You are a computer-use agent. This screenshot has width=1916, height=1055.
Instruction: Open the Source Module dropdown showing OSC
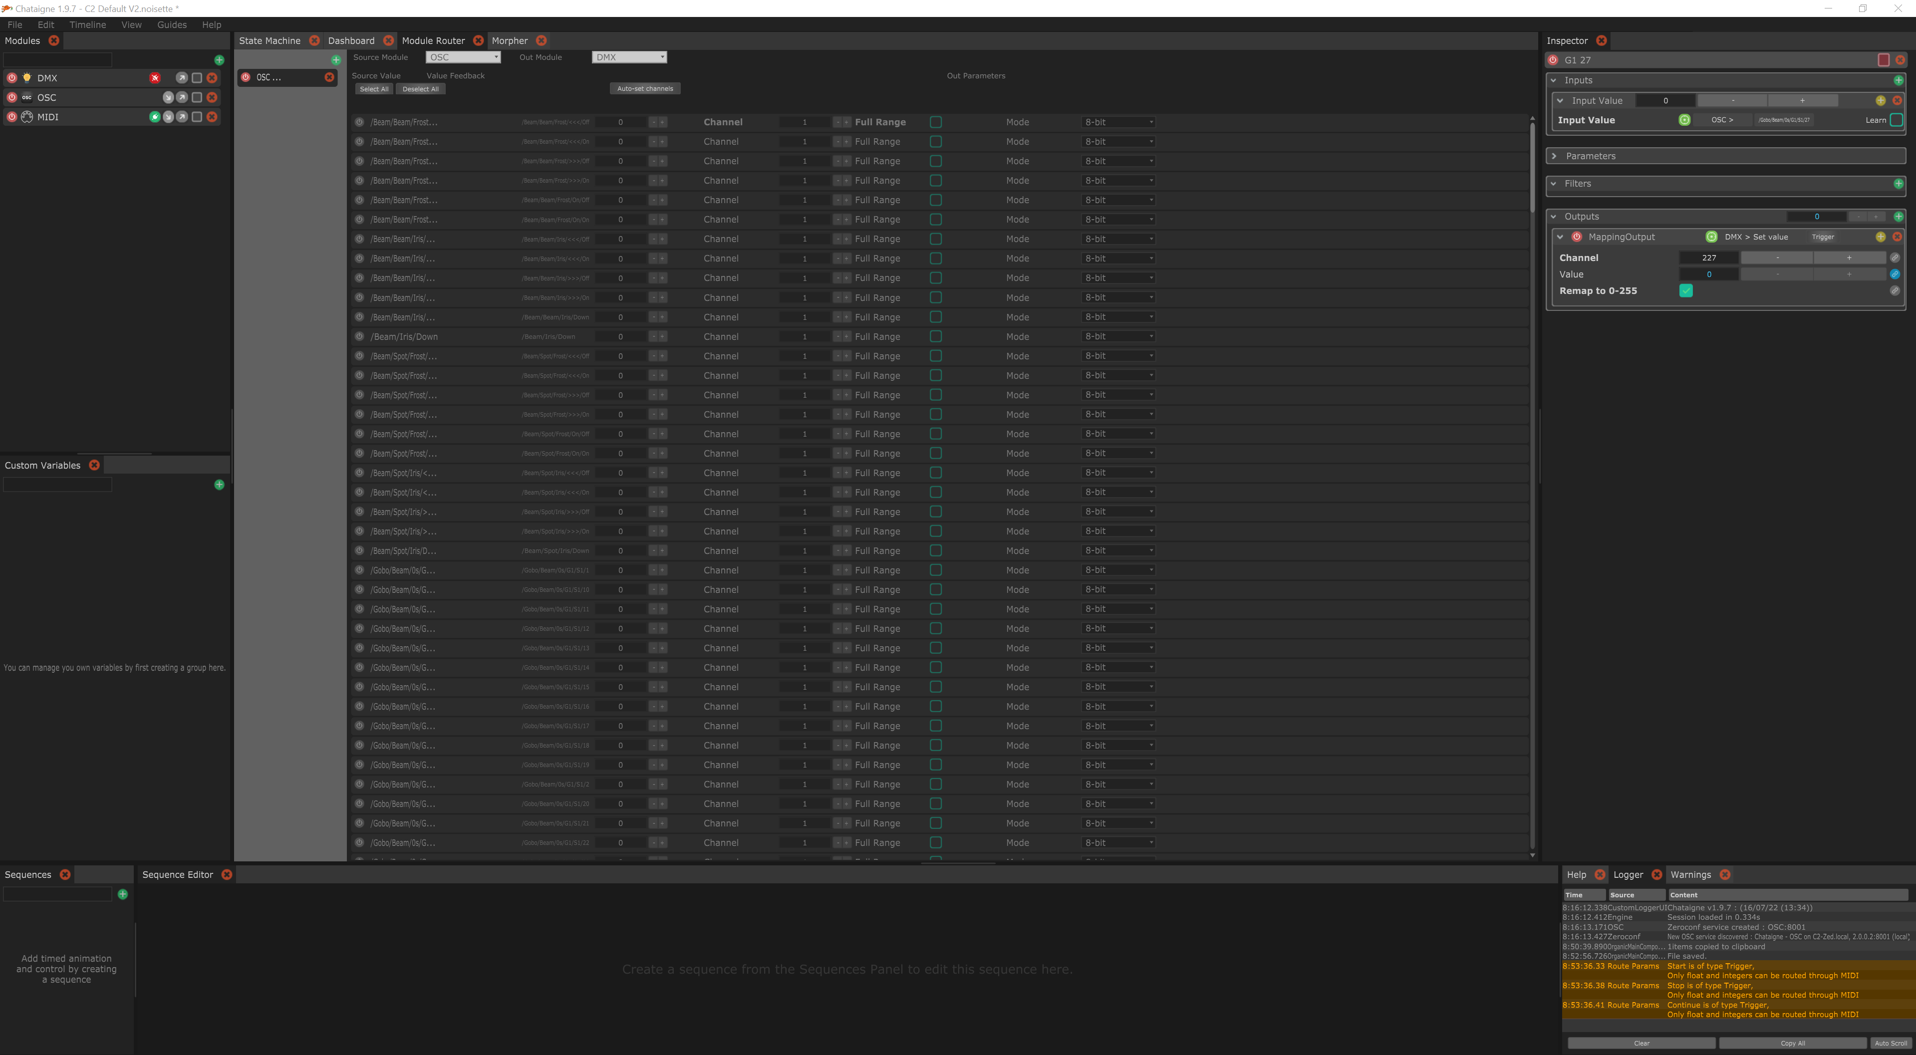click(x=463, y=57)
